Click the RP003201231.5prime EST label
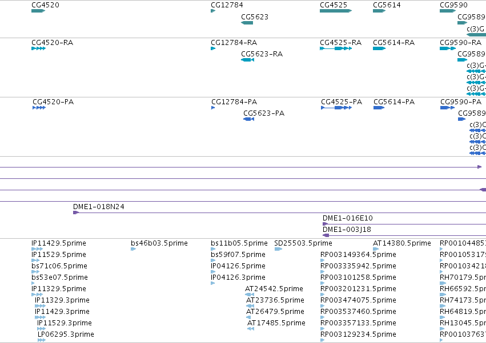 click(x=358, y=289)
